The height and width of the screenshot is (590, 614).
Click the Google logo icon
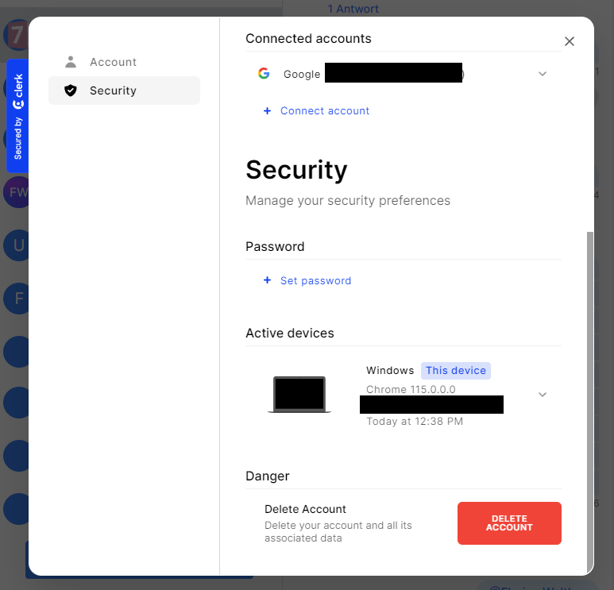(264, 74)
